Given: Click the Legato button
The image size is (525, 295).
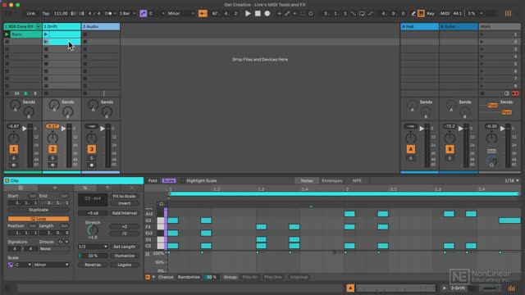Looking at the screenshot, I should point(124,265).
